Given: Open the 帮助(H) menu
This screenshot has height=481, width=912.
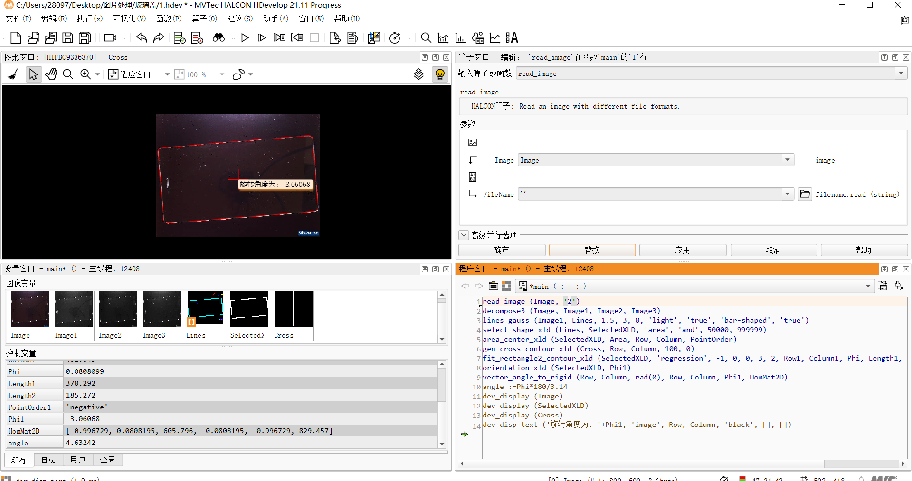Looking at the screenshot, I should (x=346, y=18).
